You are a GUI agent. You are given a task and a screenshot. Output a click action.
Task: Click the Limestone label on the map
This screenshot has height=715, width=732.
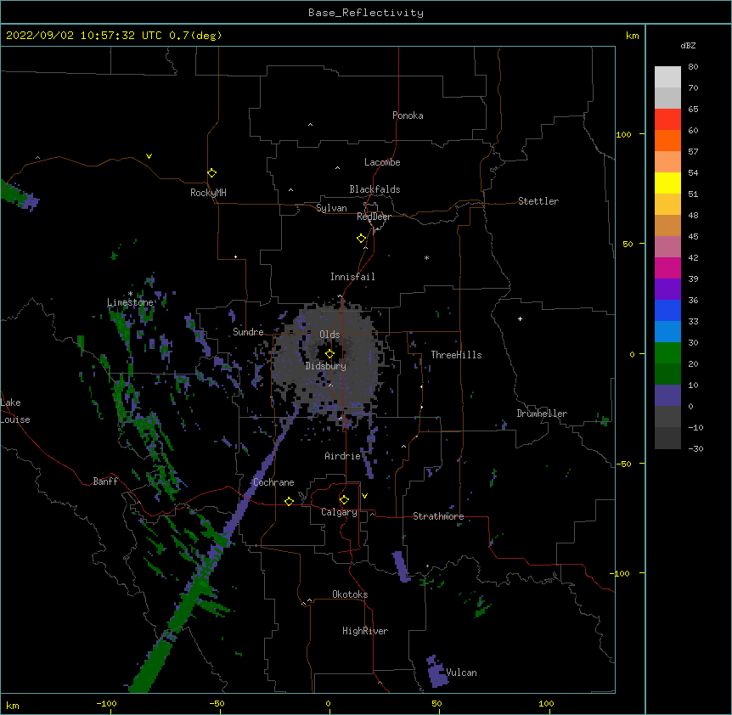click(x=130, y=302)
